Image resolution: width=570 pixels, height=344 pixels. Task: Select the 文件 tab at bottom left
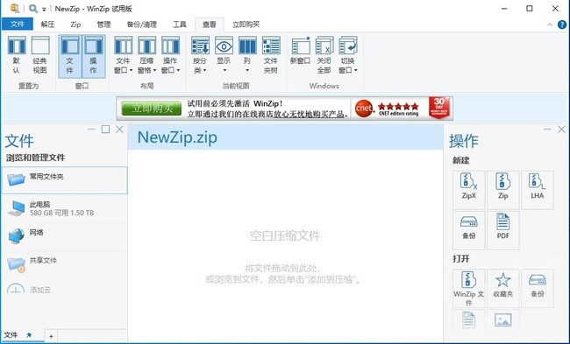tap(11, 335)
